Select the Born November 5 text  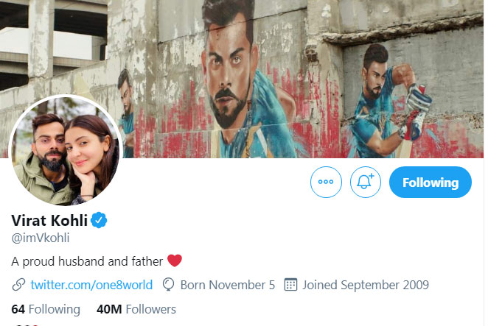pyautogui.click(x=228, y=285)
